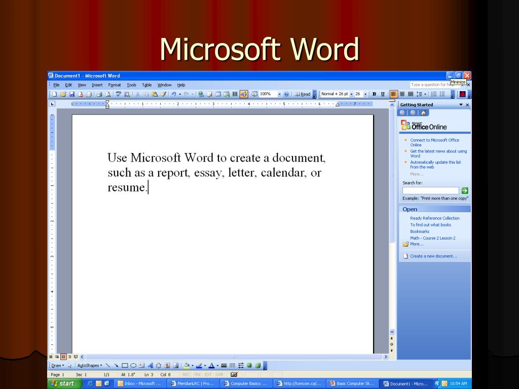Viewport: 519px width, 389px height.
Task: Open Getting Started pane dropdown arrow
Action: (x=461, y=104)
